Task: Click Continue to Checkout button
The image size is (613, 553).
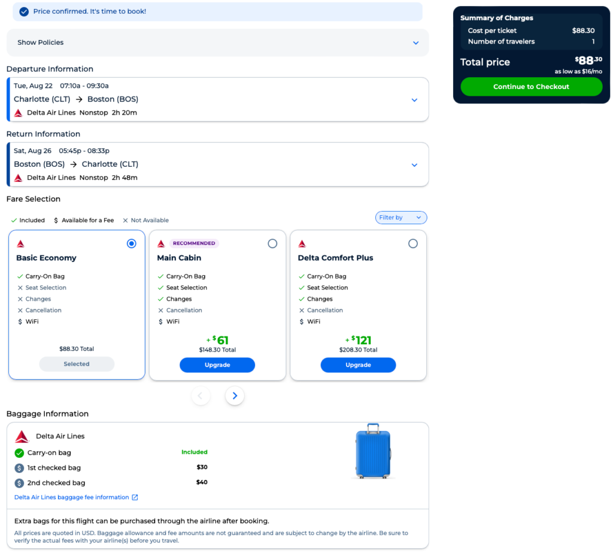Action: tap(531, 87)
